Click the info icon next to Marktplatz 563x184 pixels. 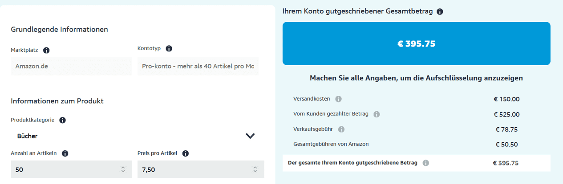[x=46, y=50]
